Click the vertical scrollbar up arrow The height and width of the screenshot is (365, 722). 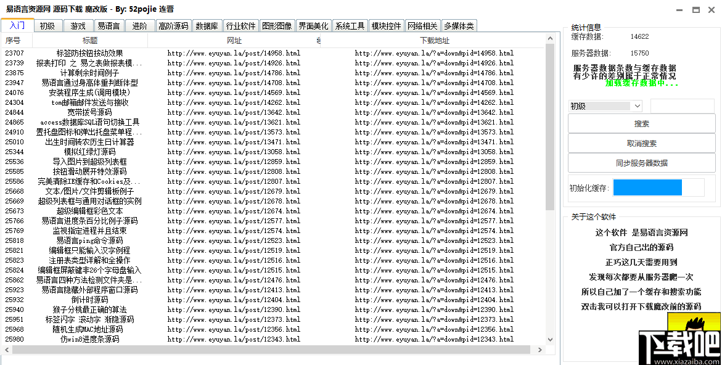pyautogui.click(x=550, y=39)
